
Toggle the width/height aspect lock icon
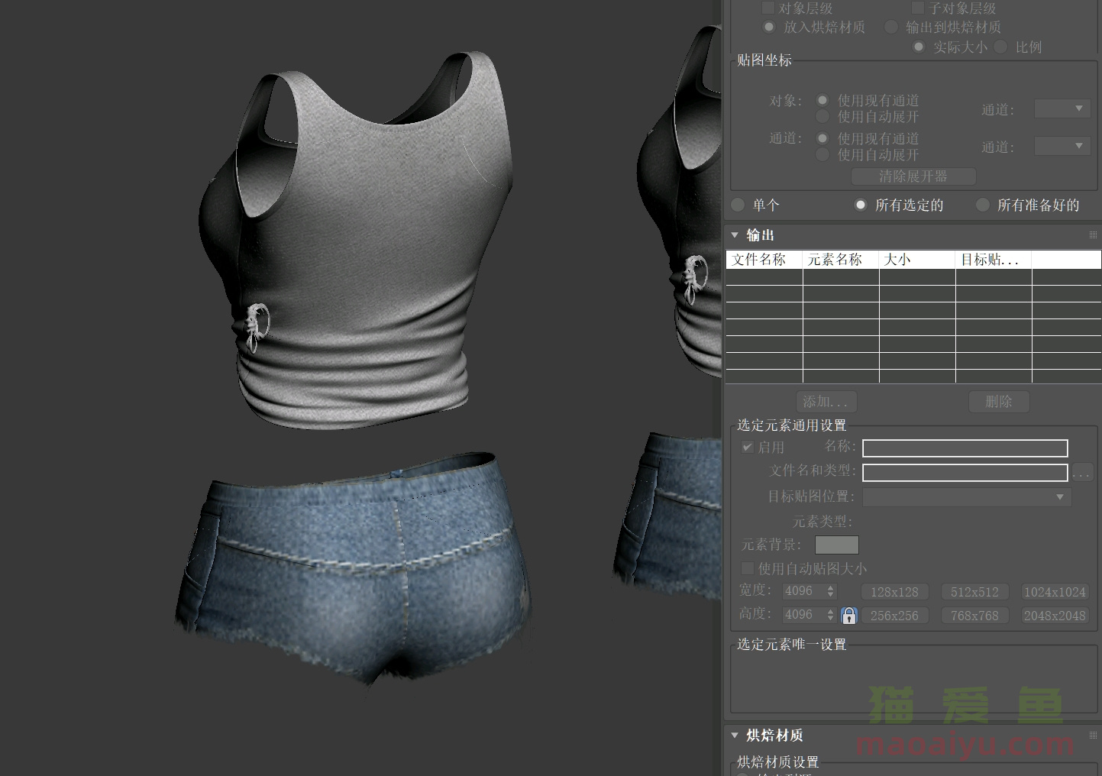[x=848, y=616]
